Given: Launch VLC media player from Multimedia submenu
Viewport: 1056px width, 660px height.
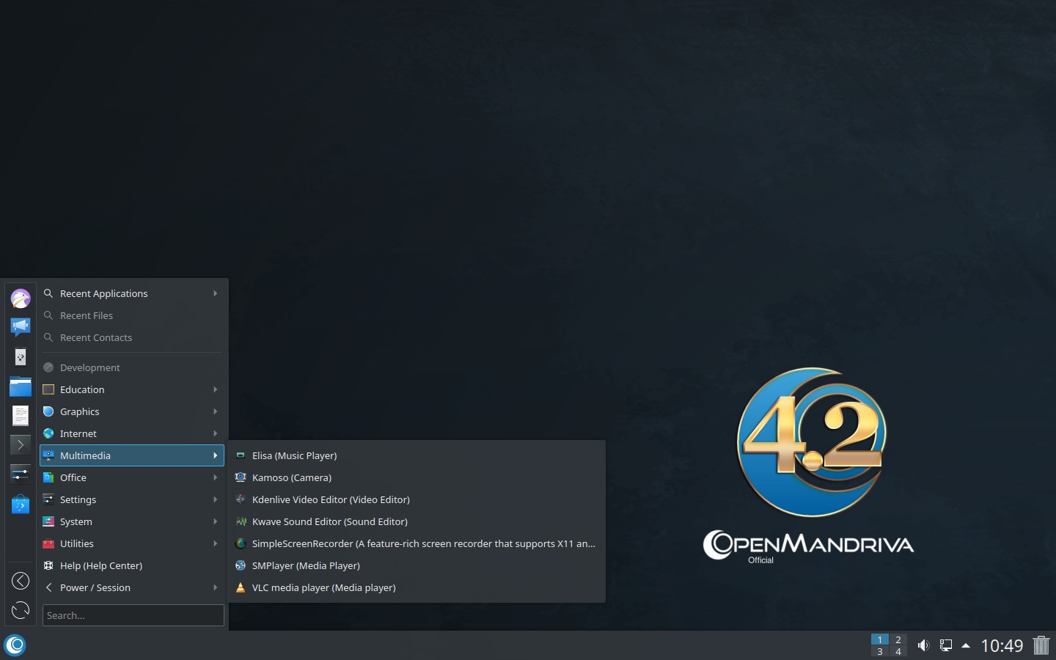Looking at the screenshot, I should point(323,587).
